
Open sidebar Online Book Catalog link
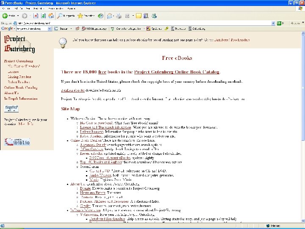[21, 88]
